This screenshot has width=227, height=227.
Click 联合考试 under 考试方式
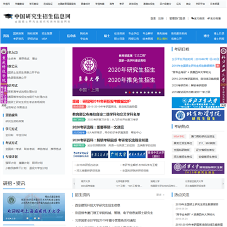point(29,149)
